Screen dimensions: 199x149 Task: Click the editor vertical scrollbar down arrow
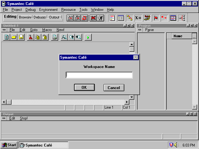click(132, 97)
